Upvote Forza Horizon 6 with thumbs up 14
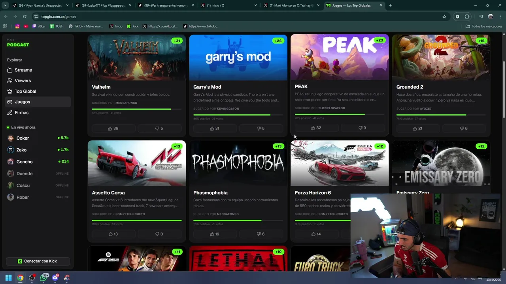 pos(316,234)
